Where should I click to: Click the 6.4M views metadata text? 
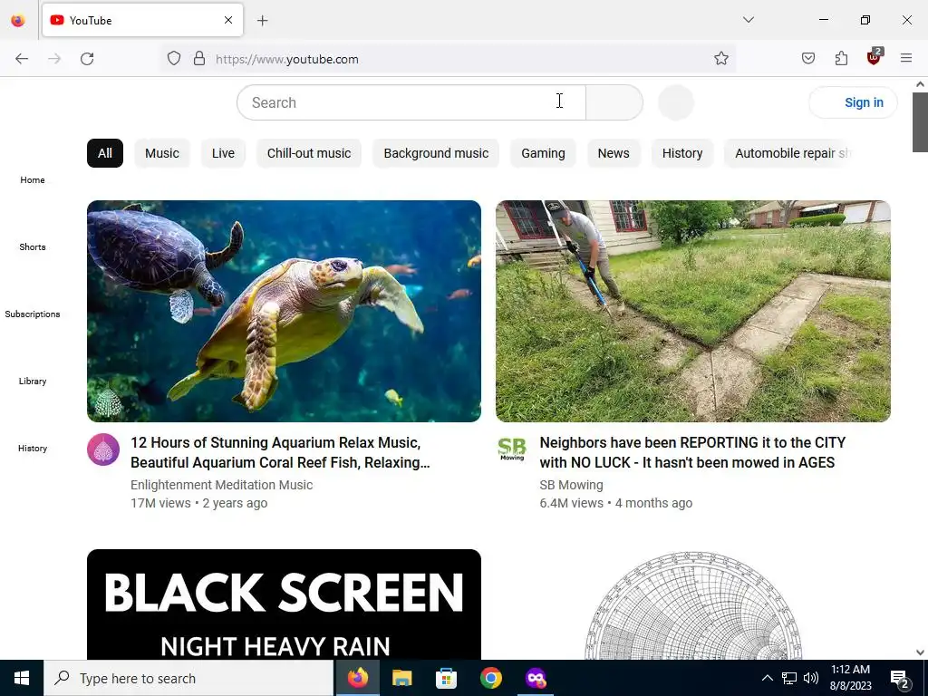[571, 503]
